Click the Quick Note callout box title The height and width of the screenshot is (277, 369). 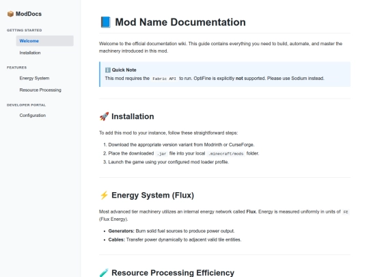(124, 70)
